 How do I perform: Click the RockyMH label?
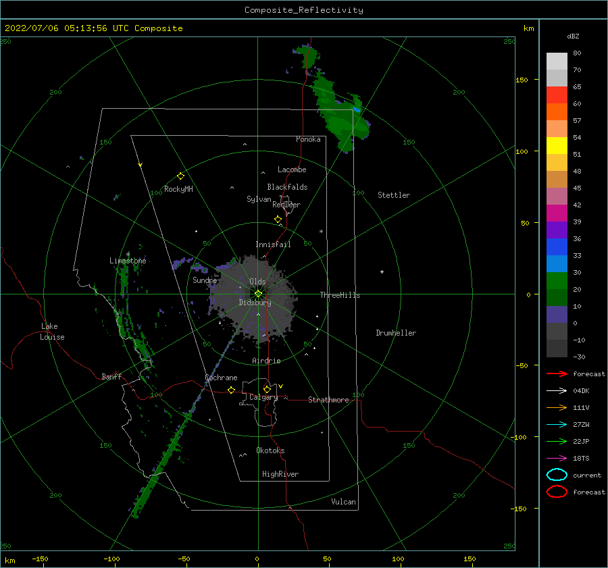coord(178,189)
